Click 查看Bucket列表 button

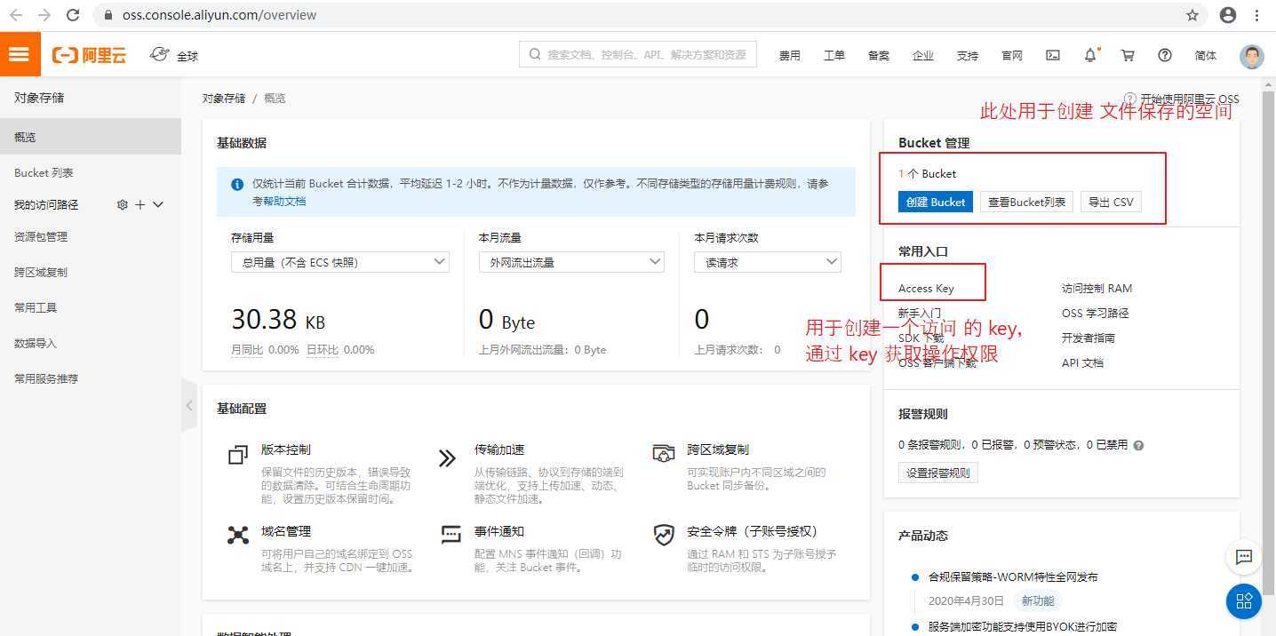(1027, 202)
